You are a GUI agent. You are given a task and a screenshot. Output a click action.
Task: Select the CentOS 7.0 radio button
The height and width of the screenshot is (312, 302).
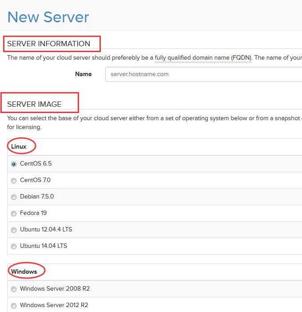(14, 181)
